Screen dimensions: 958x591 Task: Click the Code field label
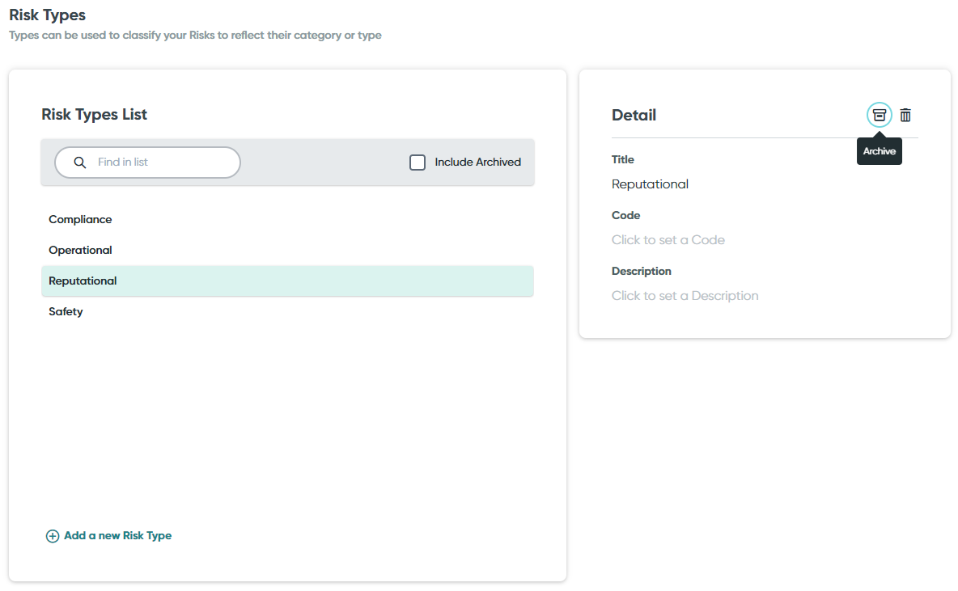click(x=625, y=215)
